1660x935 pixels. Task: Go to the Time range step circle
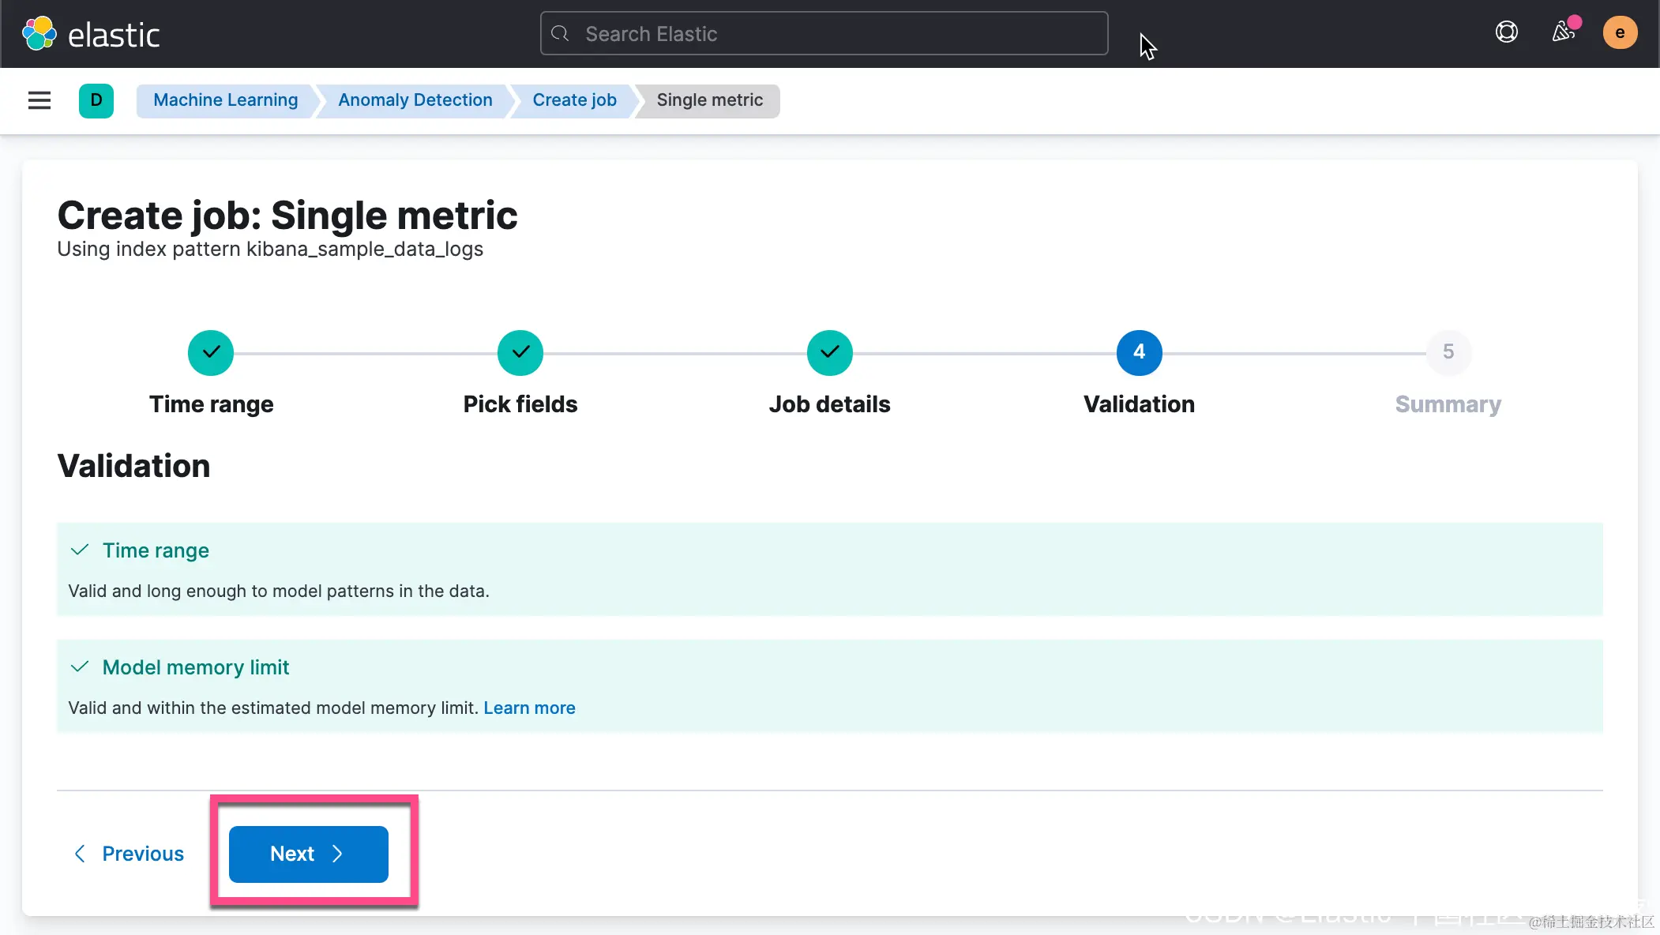tap(211, 352)
